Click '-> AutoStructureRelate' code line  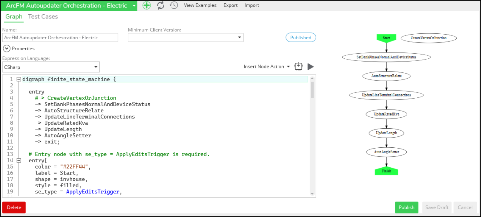coord(69,111)
